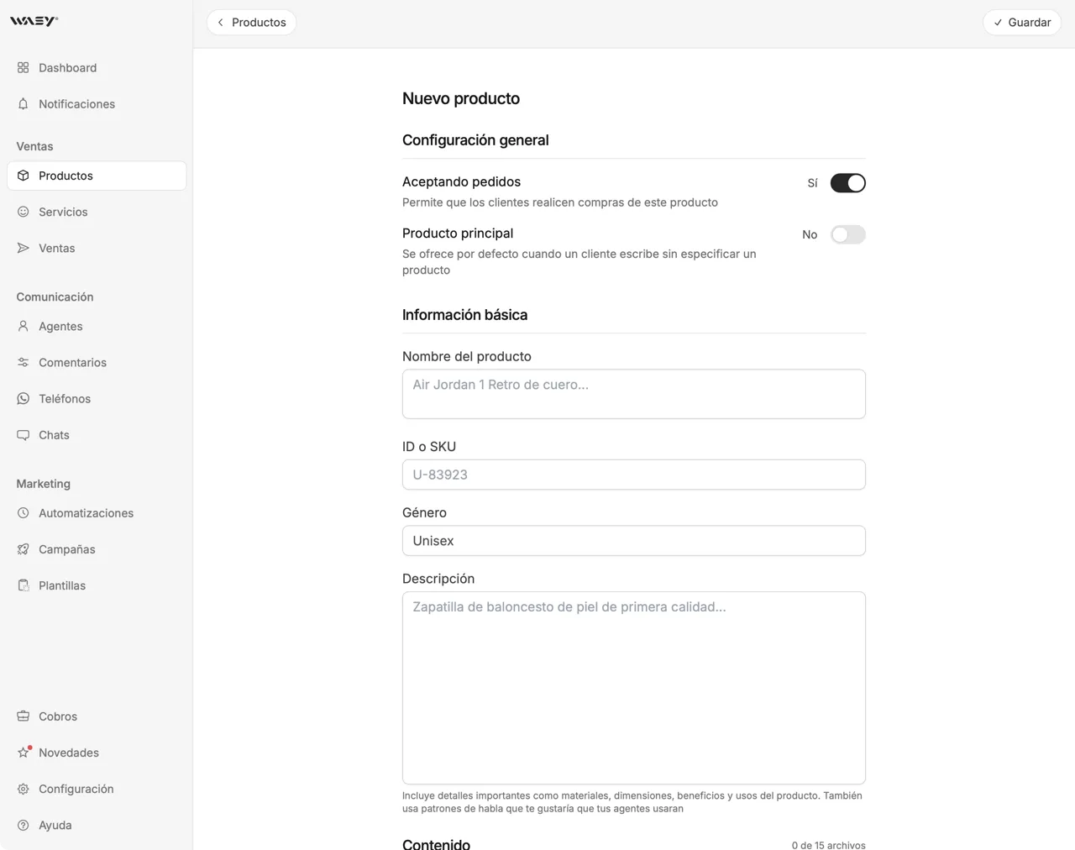Switch to the Productos menu item
1075x850 pixels.
(66, 176)
